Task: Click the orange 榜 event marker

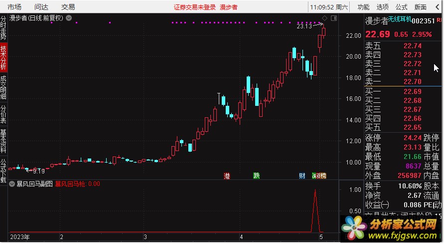Action: click(x=323, y=176)
